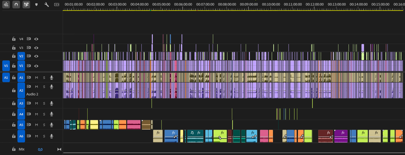
Task: Enable voice-over record on A6
Action: (x=52, y=136)
